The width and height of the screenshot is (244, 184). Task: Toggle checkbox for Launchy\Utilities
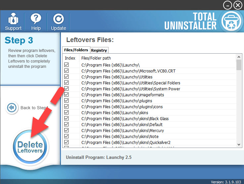[x=67, y=77]
